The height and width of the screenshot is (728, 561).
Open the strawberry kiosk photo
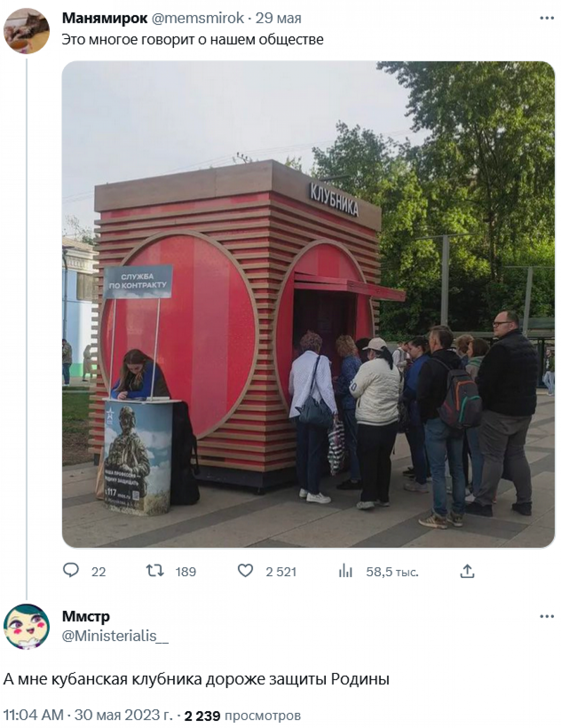click(x=308, y=304)
